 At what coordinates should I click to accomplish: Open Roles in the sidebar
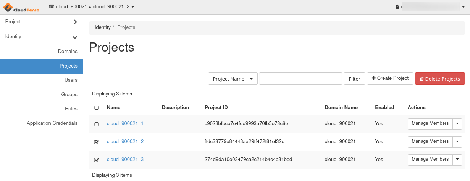coord(71,109)
